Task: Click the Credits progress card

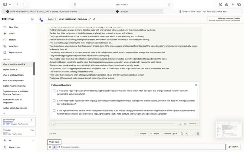Action: click(18, 132)
